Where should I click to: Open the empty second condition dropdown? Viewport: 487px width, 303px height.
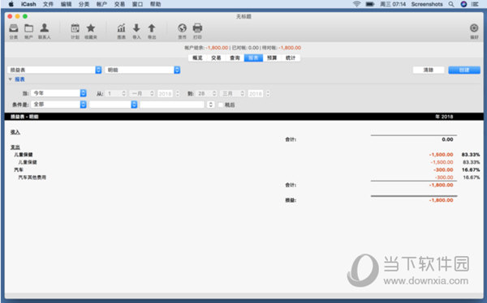point(114,105)
